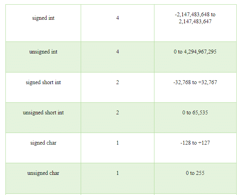Screen dimensions: 239x195
Task: Click the '0 to 255' range cell
Action: [195, 173]
